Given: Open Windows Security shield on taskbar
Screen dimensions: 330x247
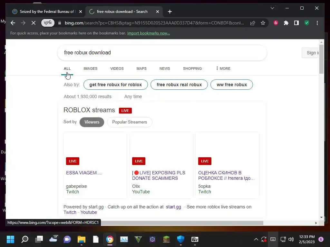Looking at the screenshot, I should [x=180, y=239].
